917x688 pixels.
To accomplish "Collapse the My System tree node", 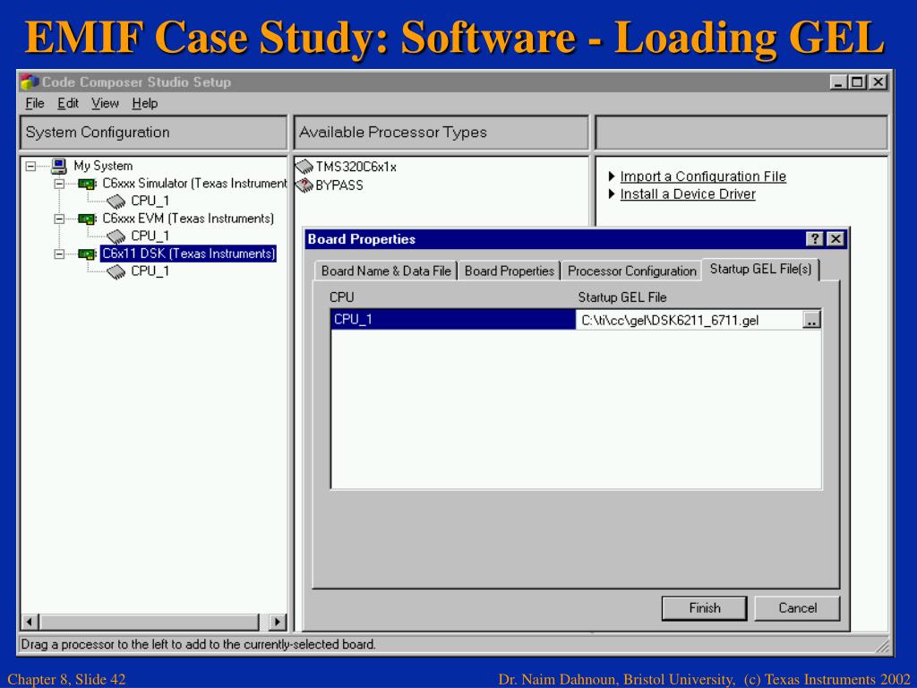I will [x=31, y=167].
